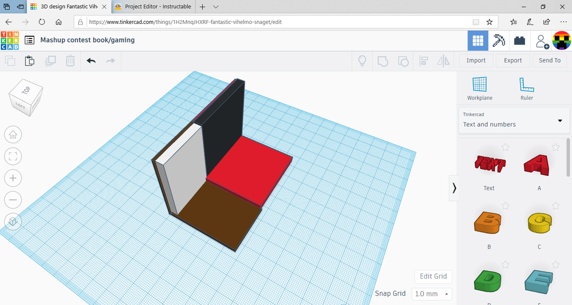
Task: Click the Import button
Action: click(x=476, y=60)
